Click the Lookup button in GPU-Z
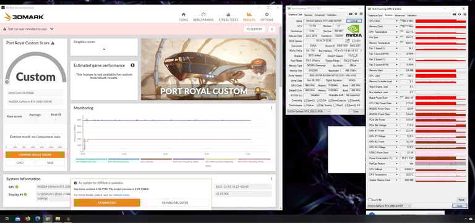The width and height of the screenshot is (475, 224). coord(354,21)
